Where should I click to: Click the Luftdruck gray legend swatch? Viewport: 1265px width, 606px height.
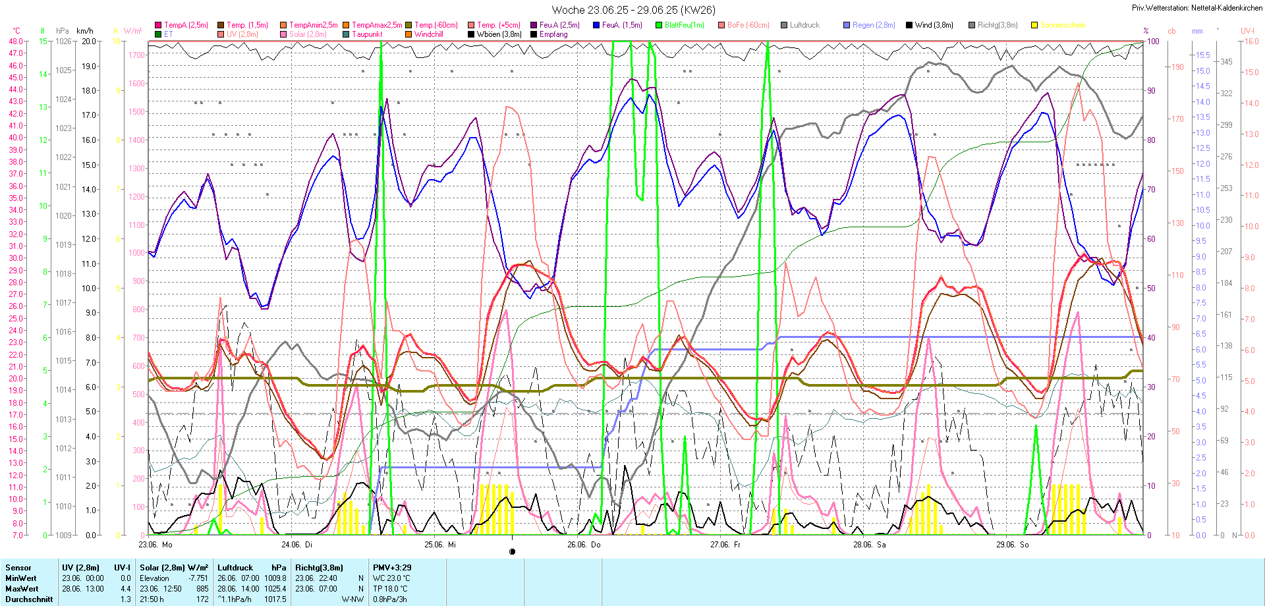coord(784,25)
